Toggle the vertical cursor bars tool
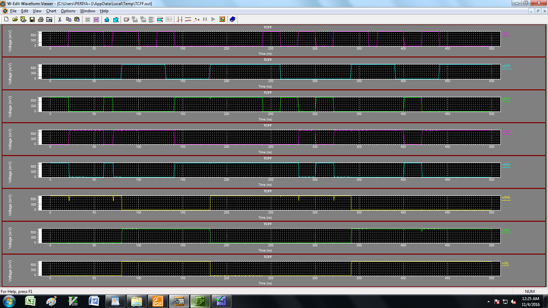Image resolution: width=548 pixels, height=308 pixels. click(179, 20)
